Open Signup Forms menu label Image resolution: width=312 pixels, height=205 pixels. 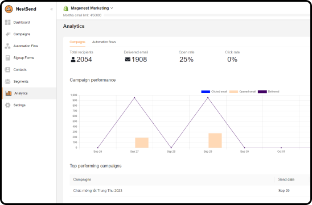click(x=24, y=58)
